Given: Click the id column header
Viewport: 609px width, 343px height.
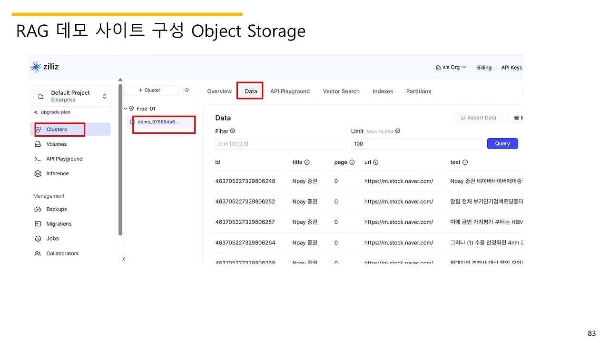Looking at the screenshot, I should pyautogui.click(x=217, y=162).
